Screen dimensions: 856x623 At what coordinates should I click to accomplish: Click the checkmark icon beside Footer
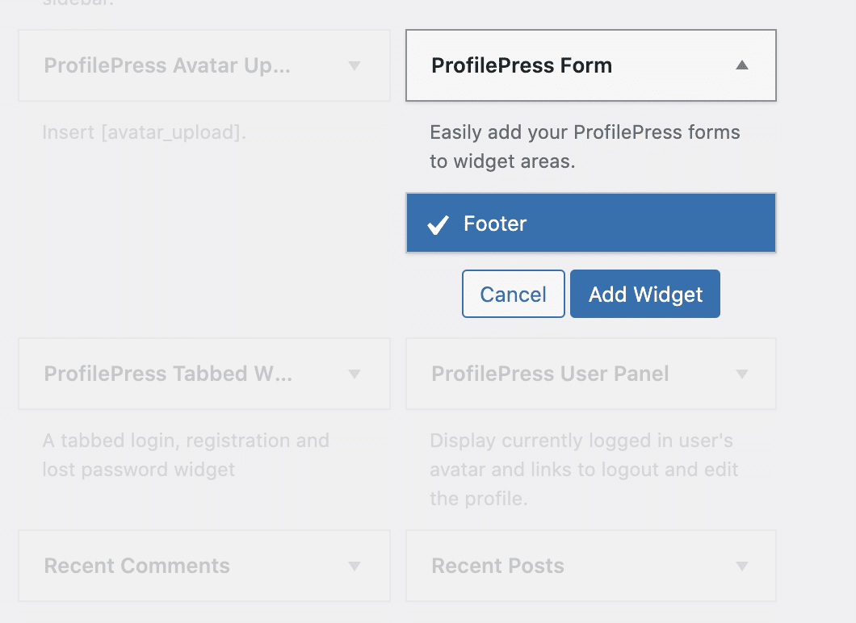pos(438,224)
